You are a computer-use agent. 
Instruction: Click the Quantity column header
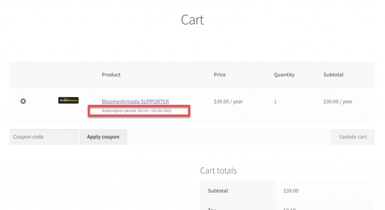(284, 75)
